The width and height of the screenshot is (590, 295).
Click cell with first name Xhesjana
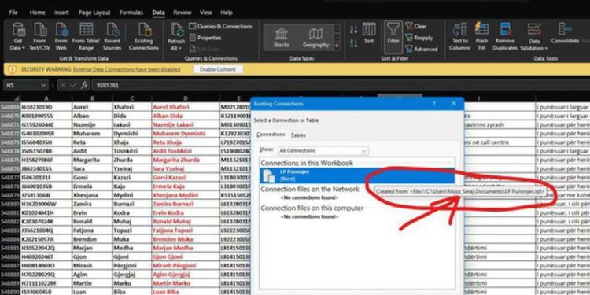pos(91,195)
